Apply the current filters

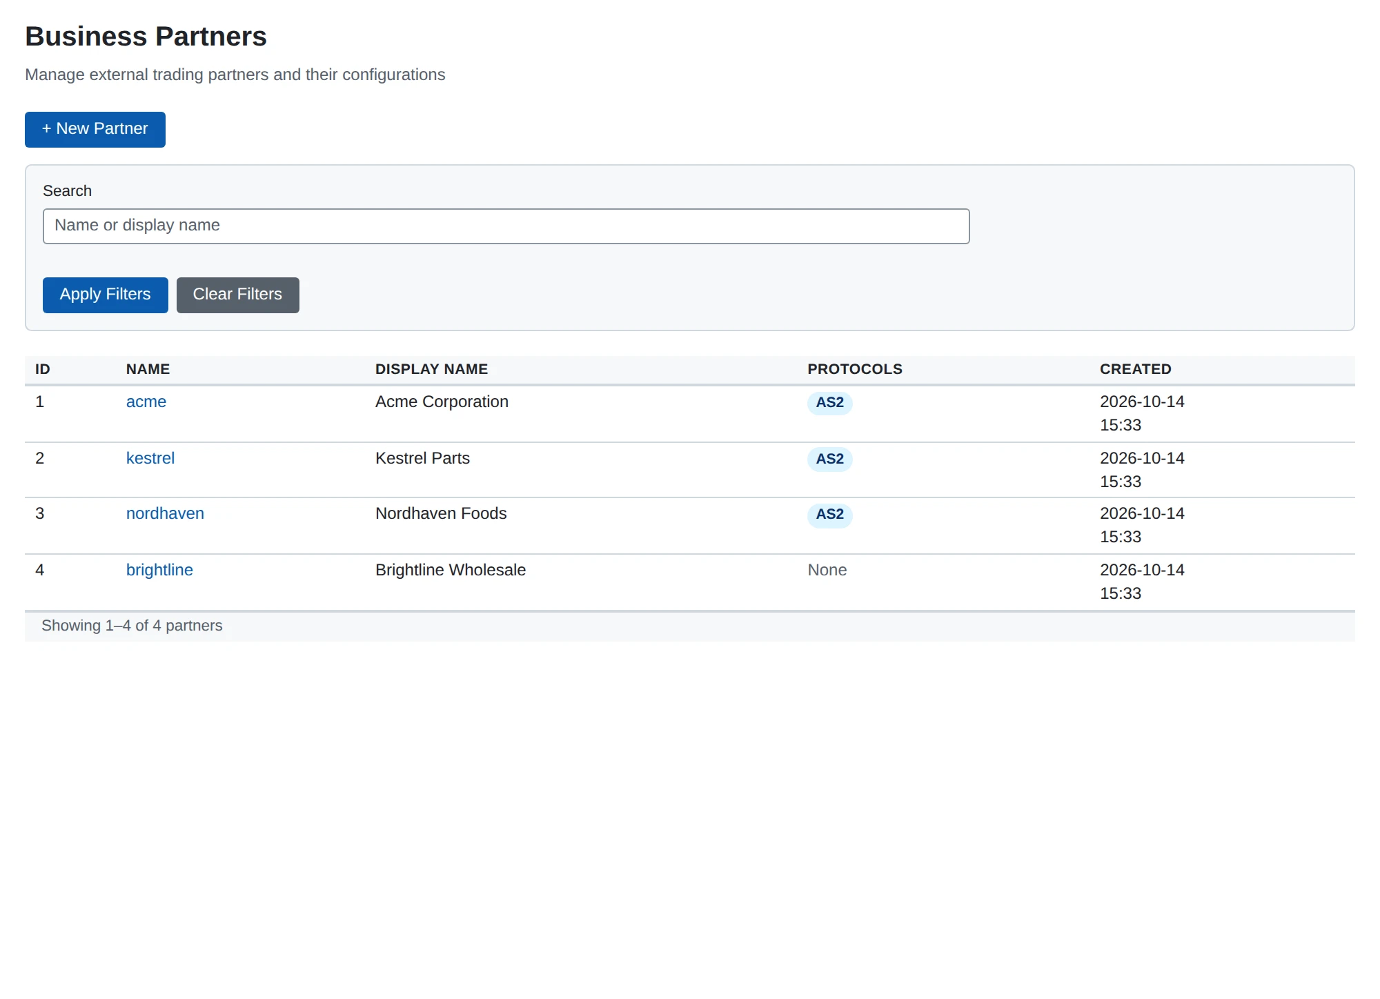click(x=105, y=295)
